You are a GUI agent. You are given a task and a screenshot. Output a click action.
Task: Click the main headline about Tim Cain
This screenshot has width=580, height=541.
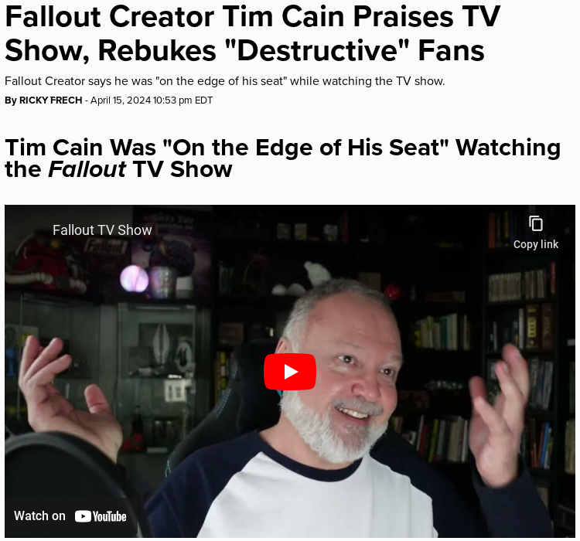[253, 34]
